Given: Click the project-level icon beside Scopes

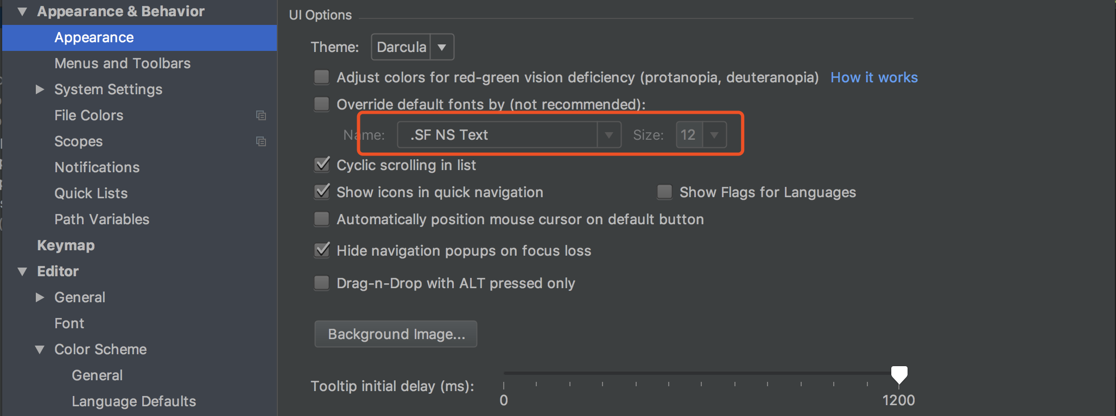Looking at the screenshot, I should point(261,141).
